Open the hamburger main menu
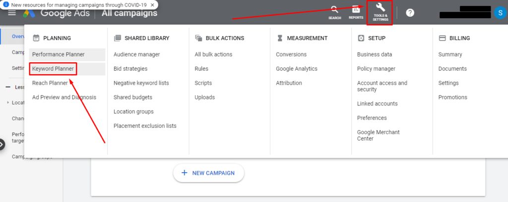 point(12,13)
